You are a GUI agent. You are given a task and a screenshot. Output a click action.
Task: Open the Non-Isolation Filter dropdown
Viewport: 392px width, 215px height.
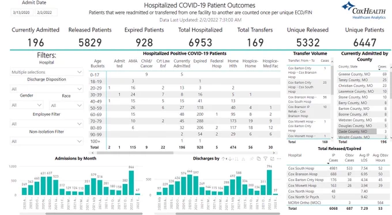tap(47, 141)
